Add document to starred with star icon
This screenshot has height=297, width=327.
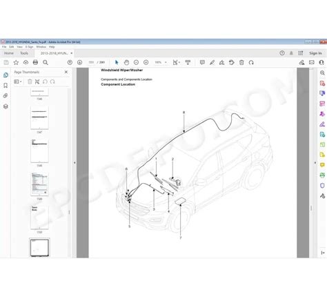(x=16, y=62)
